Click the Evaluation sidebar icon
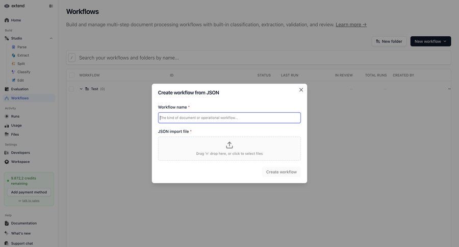This screenshot has height=247, width=459. pos(7,89)
